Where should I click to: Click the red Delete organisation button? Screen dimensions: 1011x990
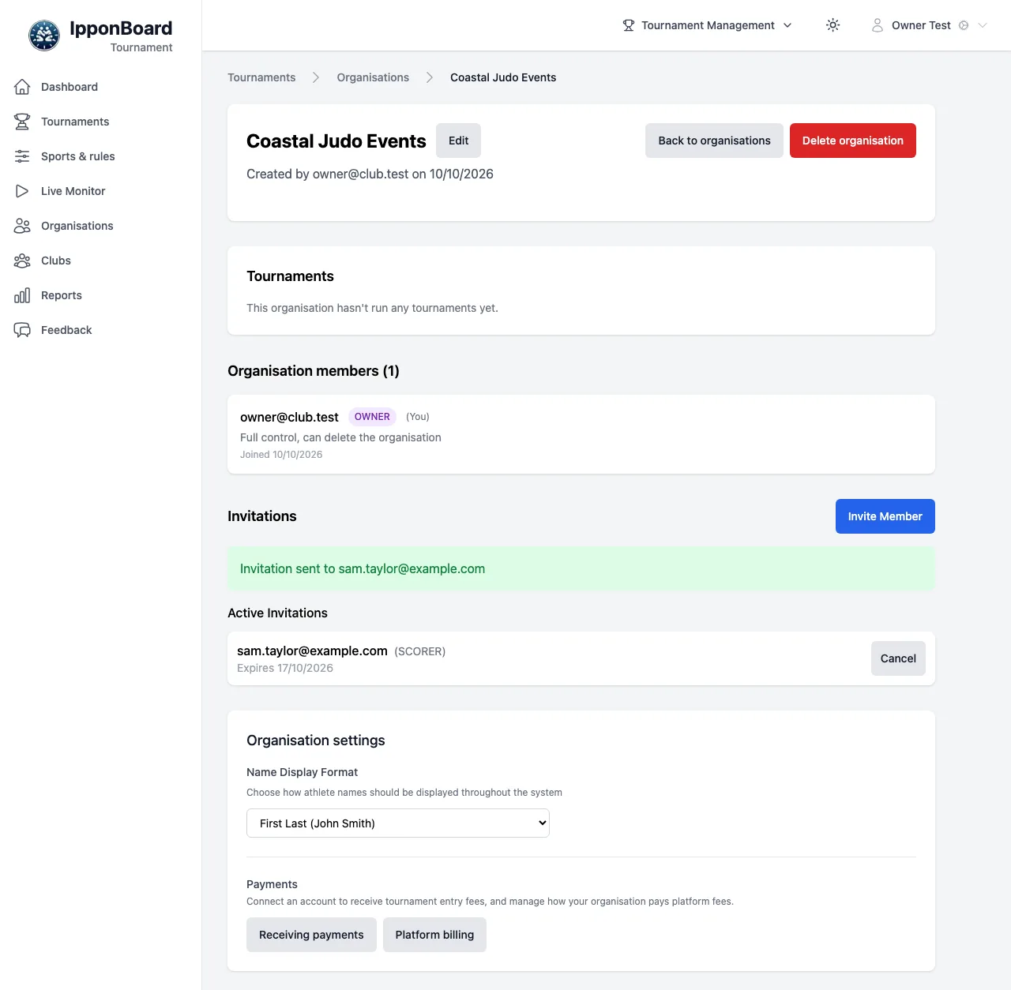click(x=853, y=141)
